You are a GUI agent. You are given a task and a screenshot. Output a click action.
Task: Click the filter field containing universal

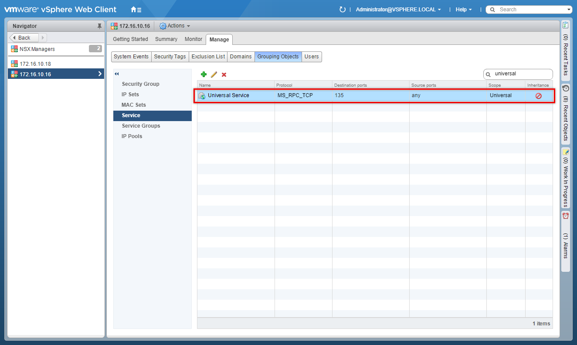coord(521,74)
